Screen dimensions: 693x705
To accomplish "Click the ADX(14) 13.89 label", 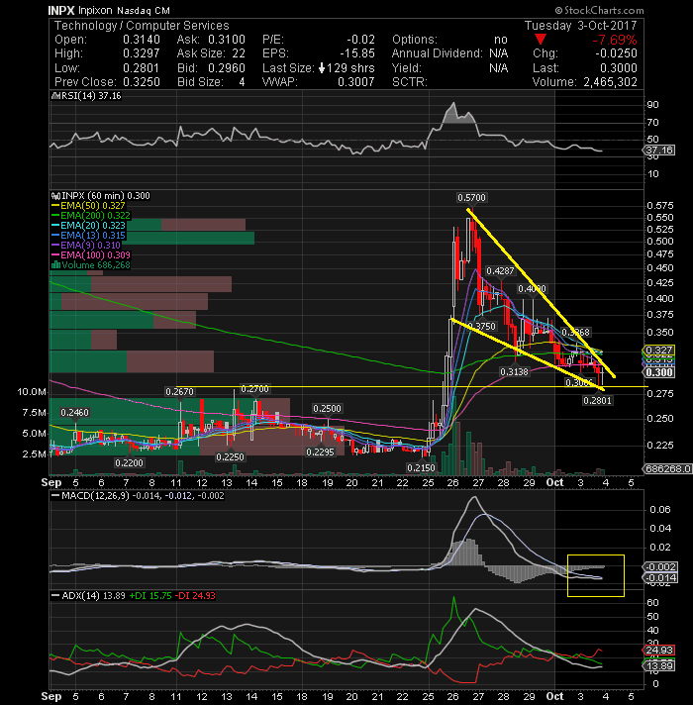I will coord(93,596).
